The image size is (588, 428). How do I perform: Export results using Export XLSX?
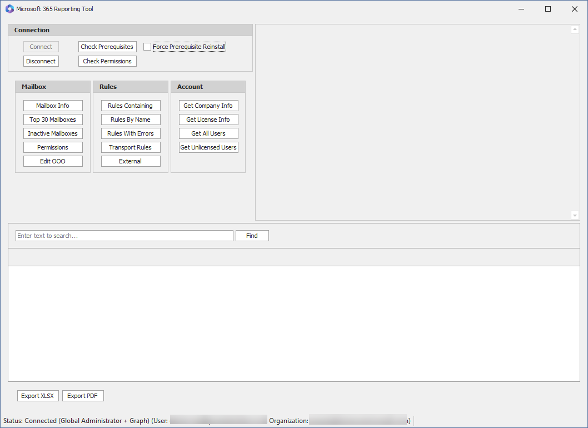click(x=38, y=396)
